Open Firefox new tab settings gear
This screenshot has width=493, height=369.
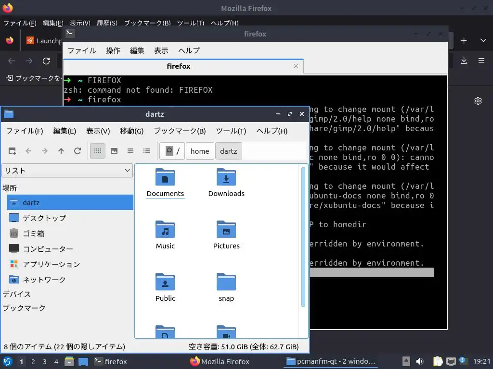(x=478, y=101)
